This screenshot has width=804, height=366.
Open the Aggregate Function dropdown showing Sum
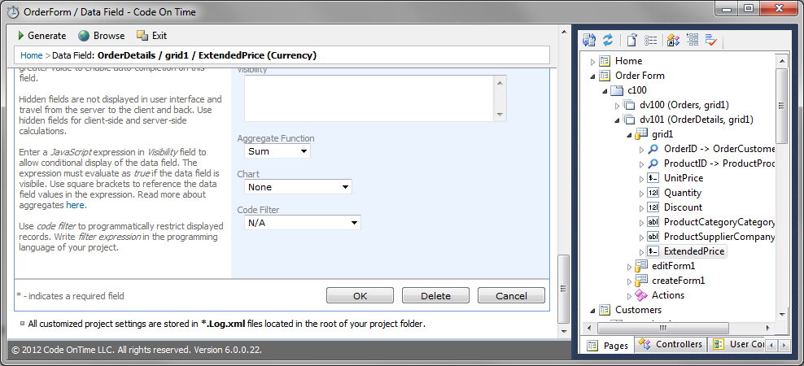pyautogui.click(x=277, y=151)
